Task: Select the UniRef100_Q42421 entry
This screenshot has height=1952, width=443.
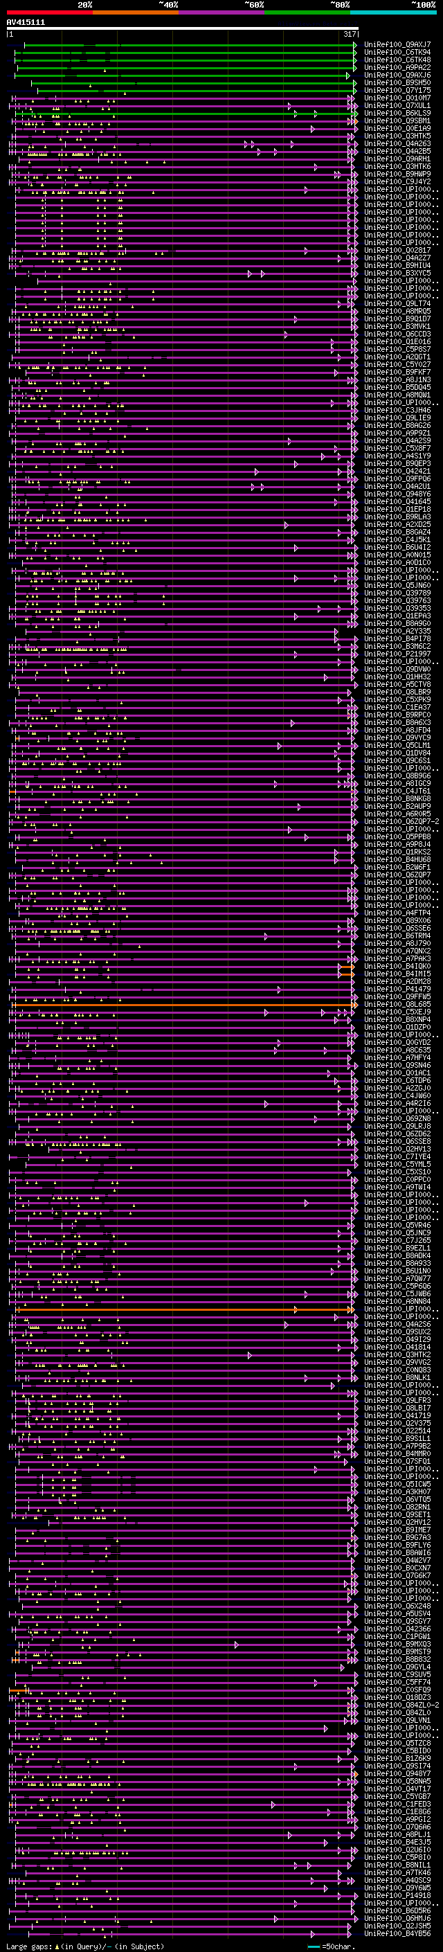Action: pyautogui.click(x=397, y=472)
